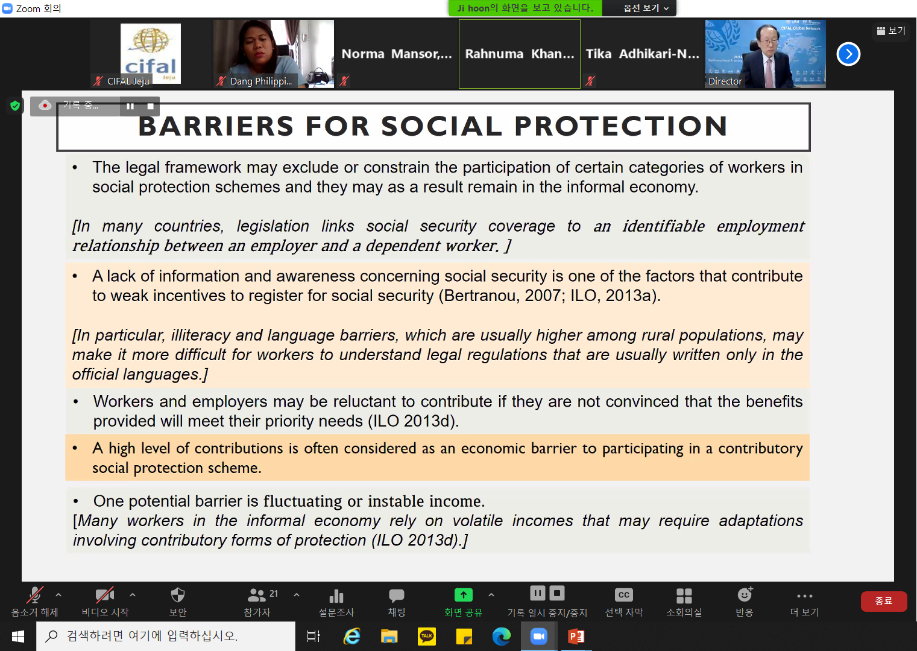This screenshot has width=917, height=651.
Task: Open the 보안 security shield menu
Action: 178,602
